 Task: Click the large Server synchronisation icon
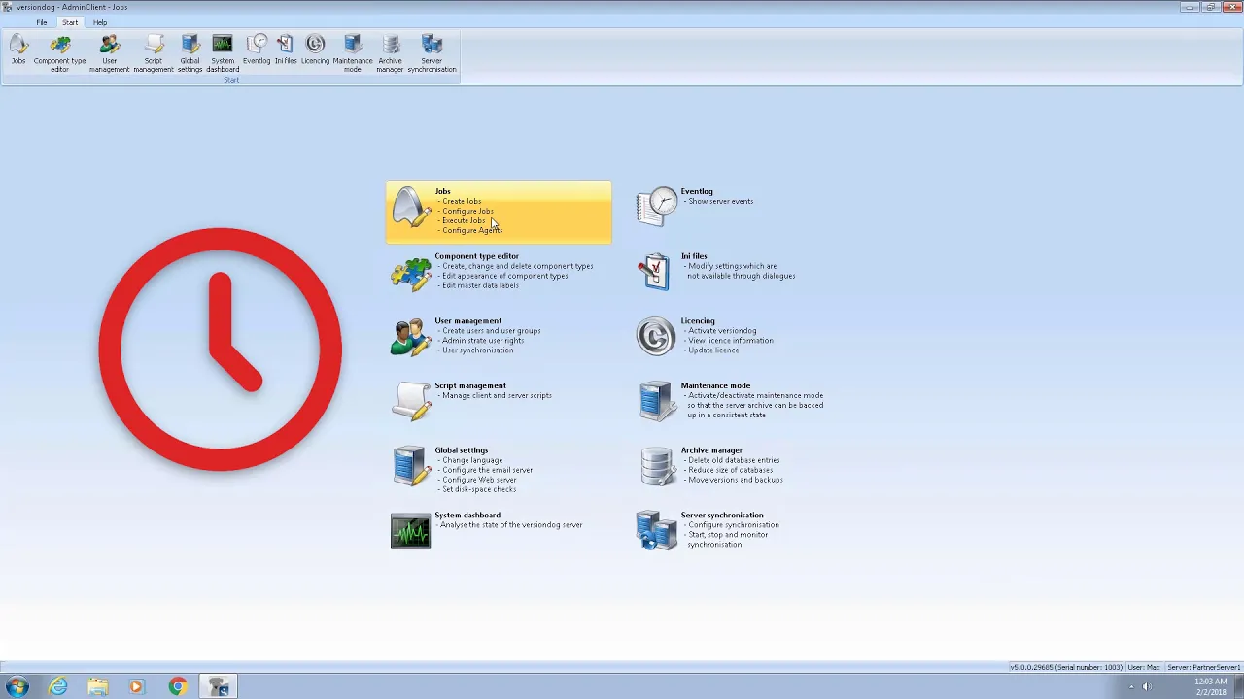tap(657, 531)
